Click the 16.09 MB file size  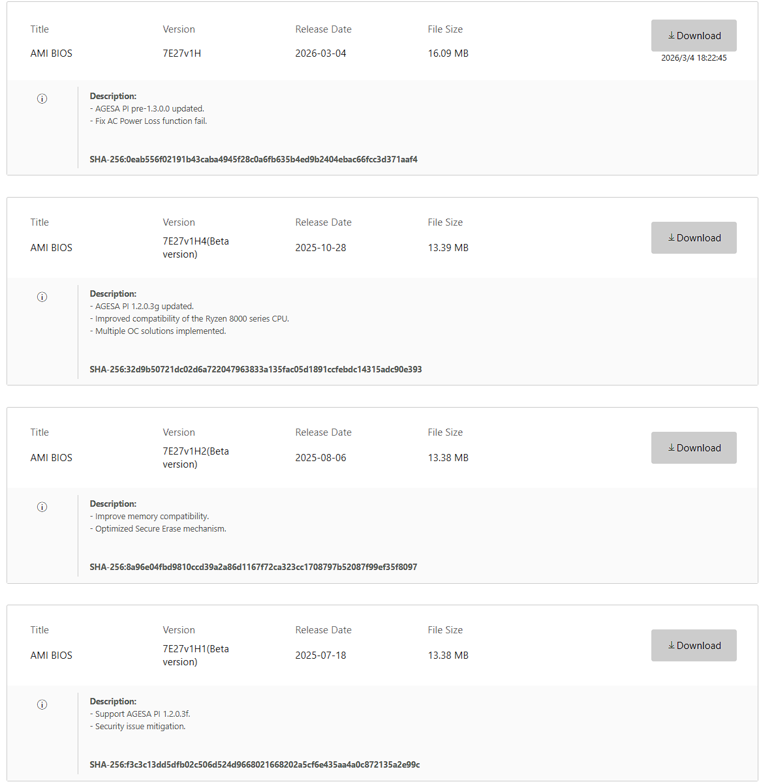[x=448, y=53]
